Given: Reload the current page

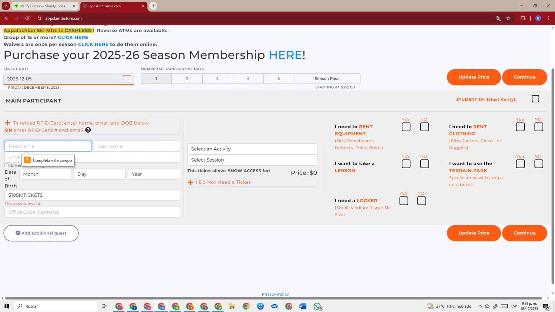Looking at the screenshot, I should coord(27,18).
